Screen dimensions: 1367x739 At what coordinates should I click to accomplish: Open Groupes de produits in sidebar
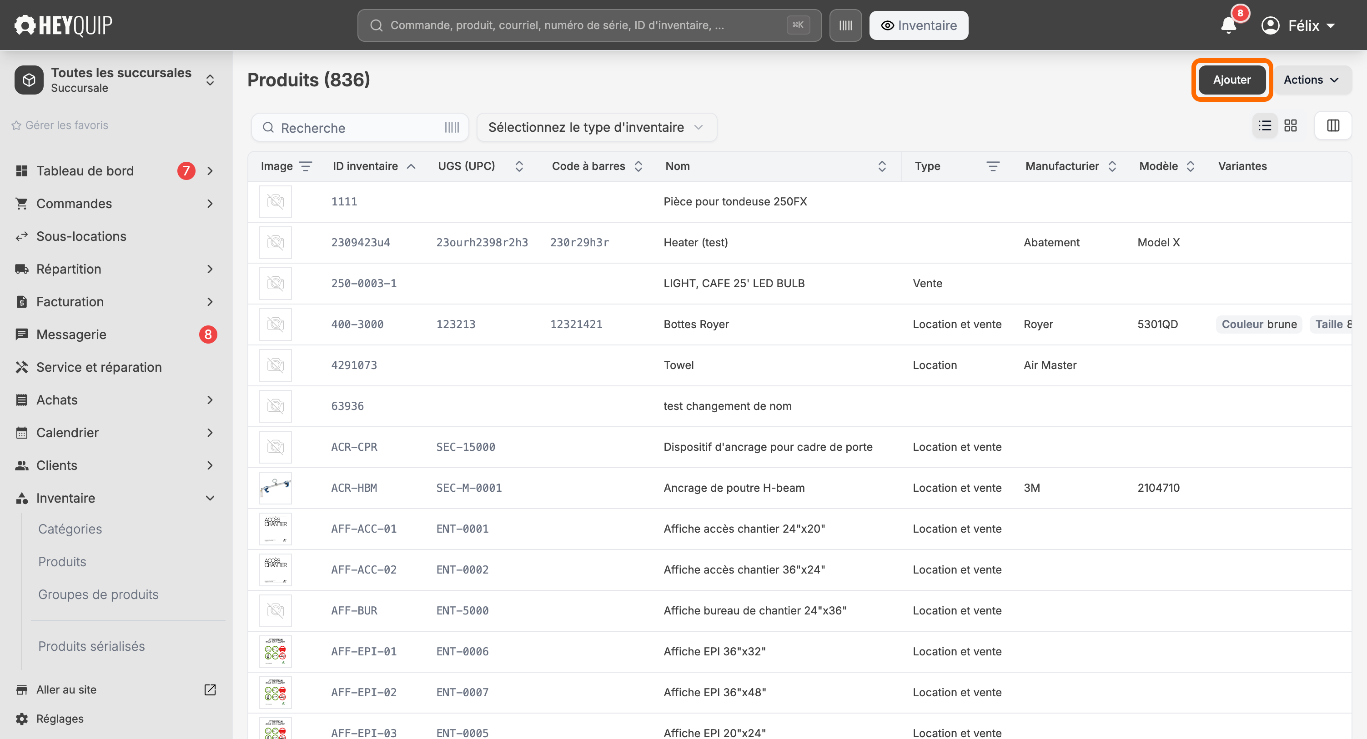pos(98,594)
